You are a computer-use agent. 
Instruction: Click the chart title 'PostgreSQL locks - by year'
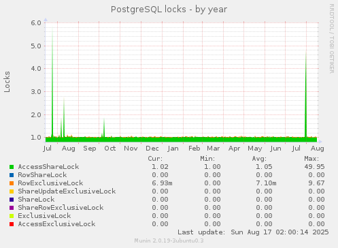tap(169, 10)
